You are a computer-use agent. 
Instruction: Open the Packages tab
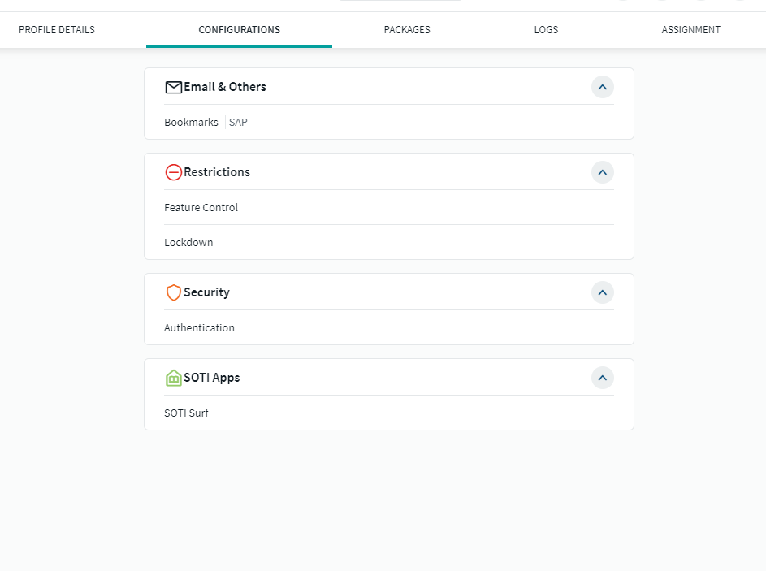tap(407, 30)
